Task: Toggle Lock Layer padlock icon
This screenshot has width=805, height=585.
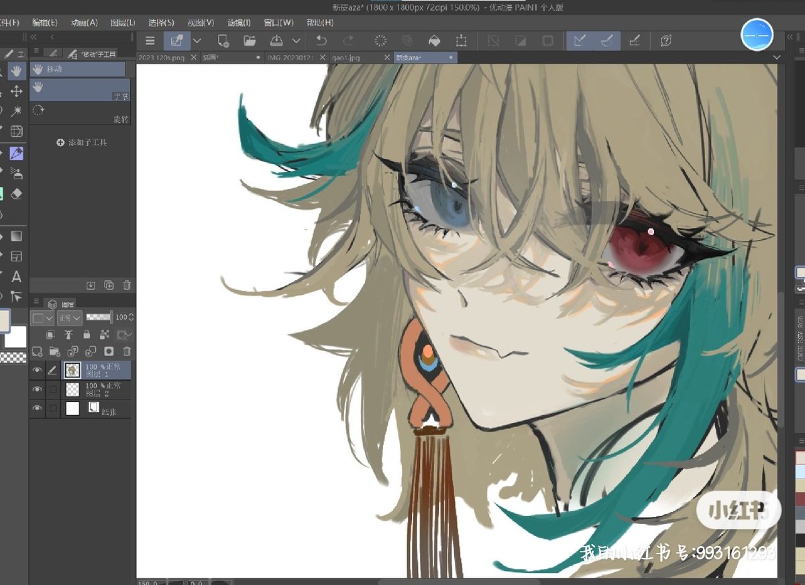Action: pos(86,334)
